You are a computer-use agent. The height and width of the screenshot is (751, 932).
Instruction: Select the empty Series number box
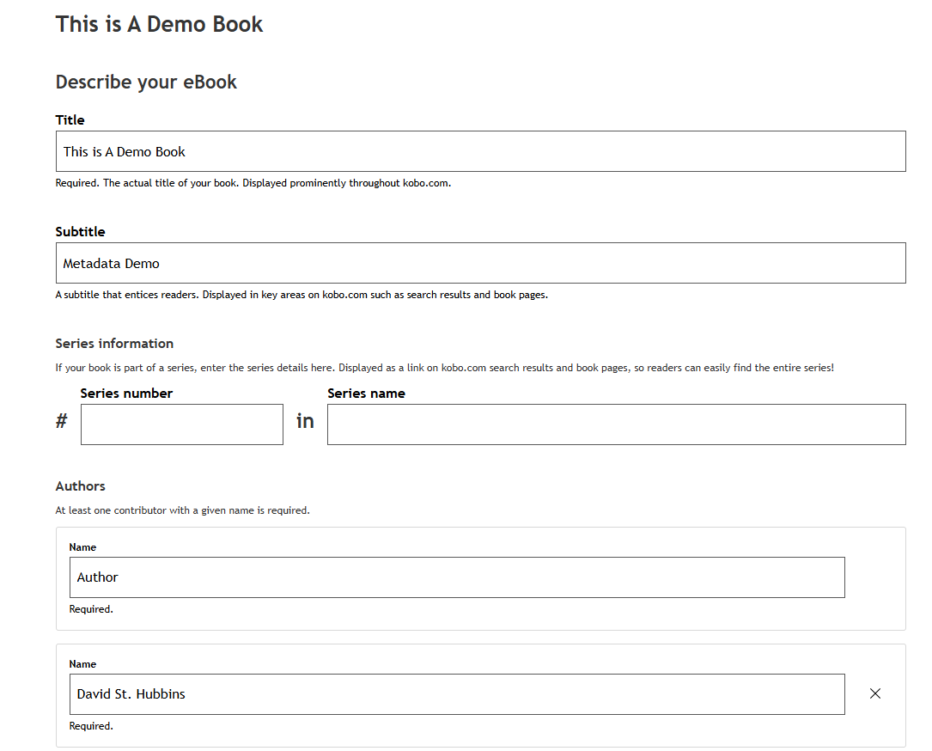(181, 424)
